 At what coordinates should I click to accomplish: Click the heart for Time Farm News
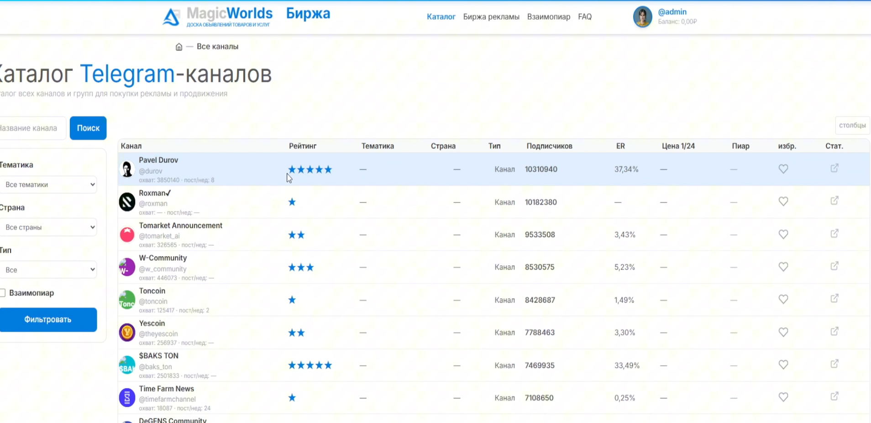(783, 397)
